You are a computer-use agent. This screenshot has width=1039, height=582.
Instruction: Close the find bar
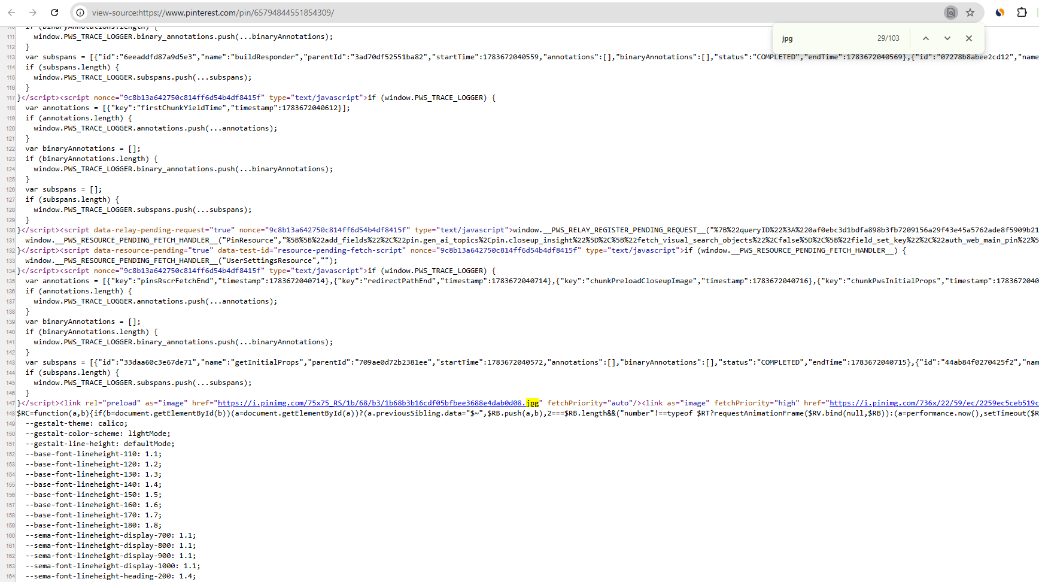pyautogui.click(x=969, y=38)
